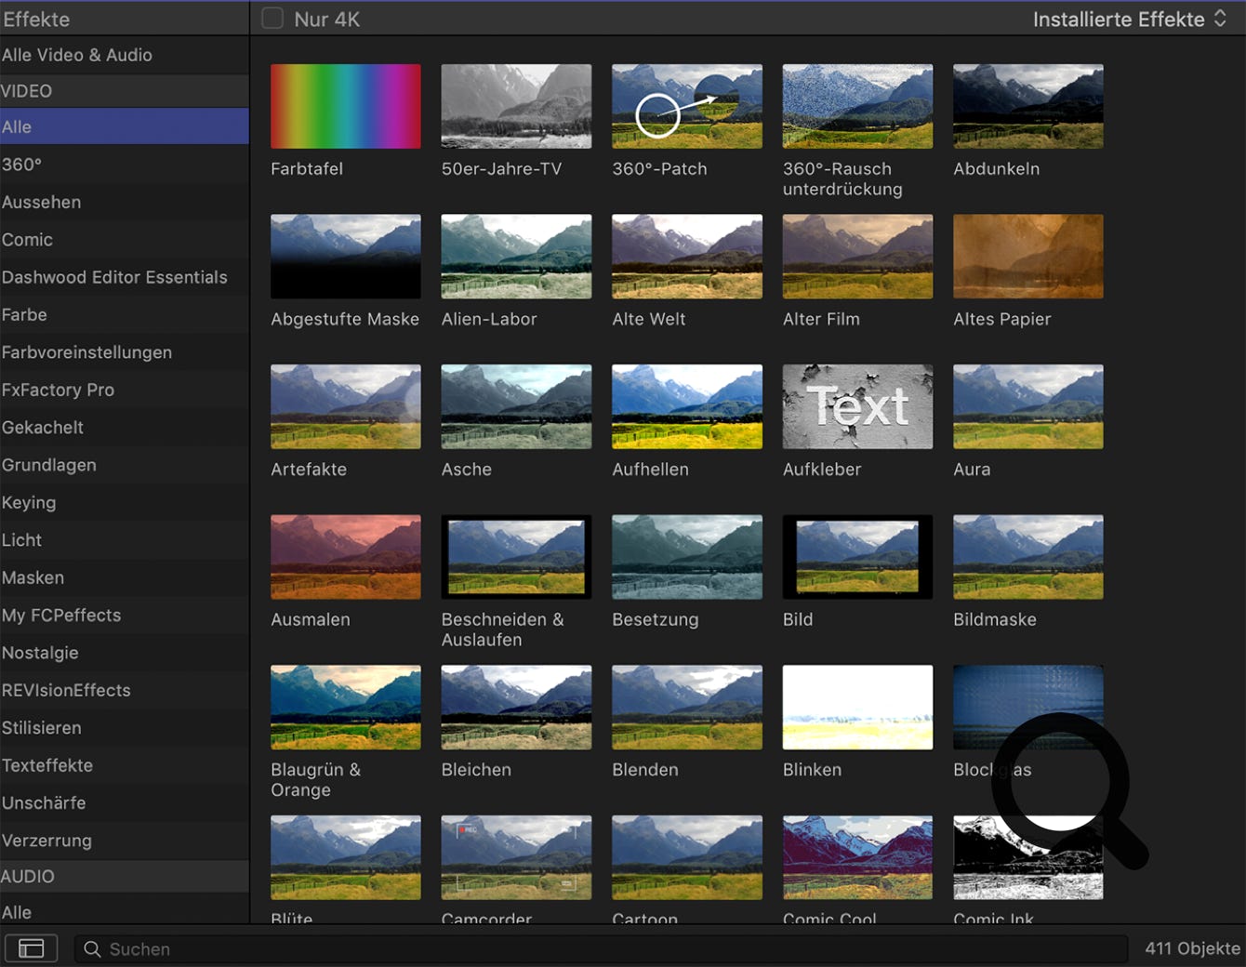Image resolution: width=1246 pixels, height=967 pixels.
Task: Open the Unschärfe category
Action: 44,802
